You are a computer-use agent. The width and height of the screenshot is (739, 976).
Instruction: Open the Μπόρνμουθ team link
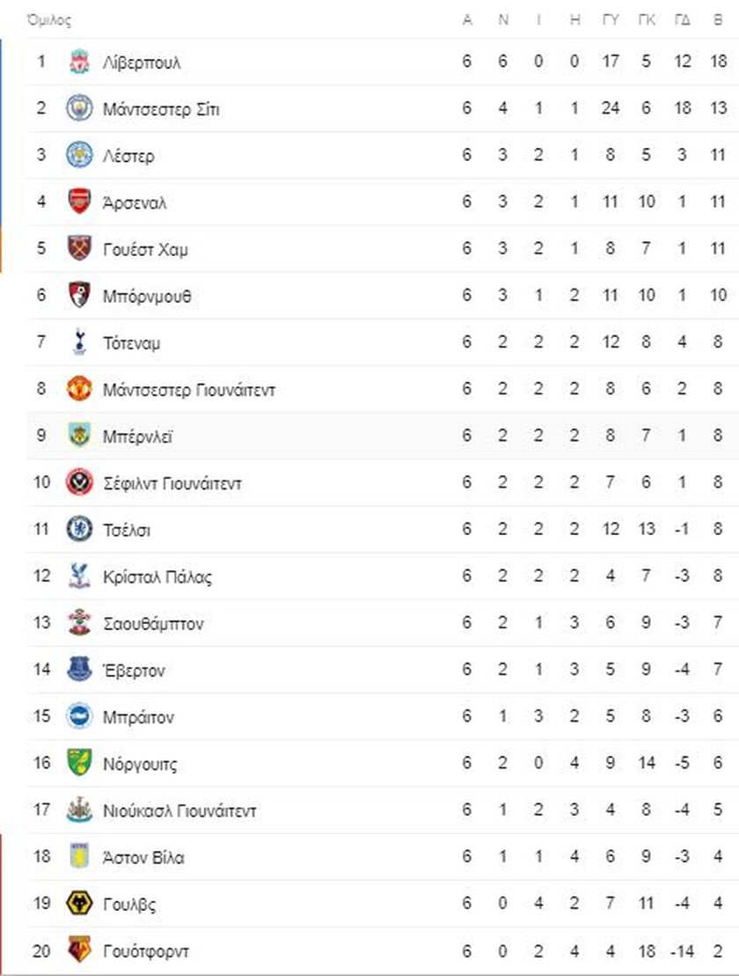point(148,297)
